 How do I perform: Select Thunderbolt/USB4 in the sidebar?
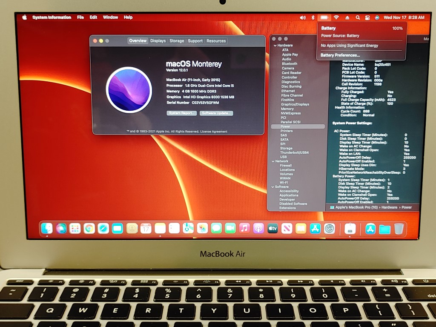point(294,152)
